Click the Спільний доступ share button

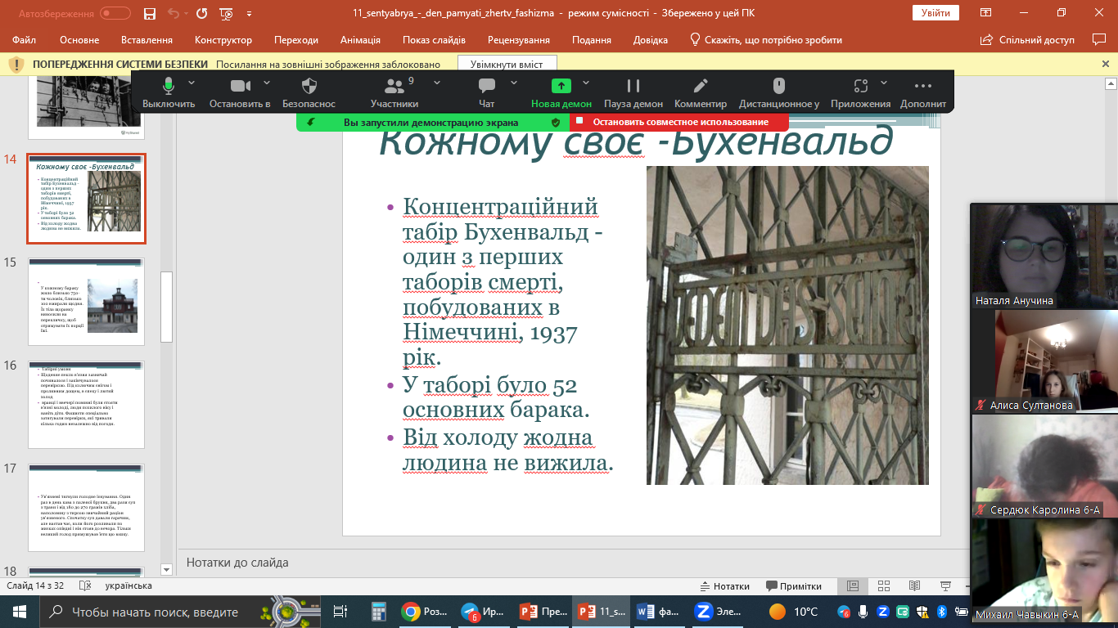(1027, 40)
